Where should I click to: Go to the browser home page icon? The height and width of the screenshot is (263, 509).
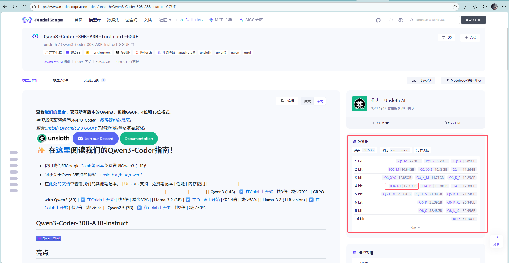(24, 7)
